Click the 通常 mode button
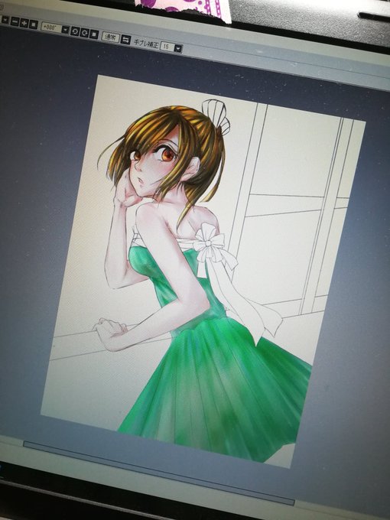The image size is (390, 520). pyautogui.click(x=110, y=37)
